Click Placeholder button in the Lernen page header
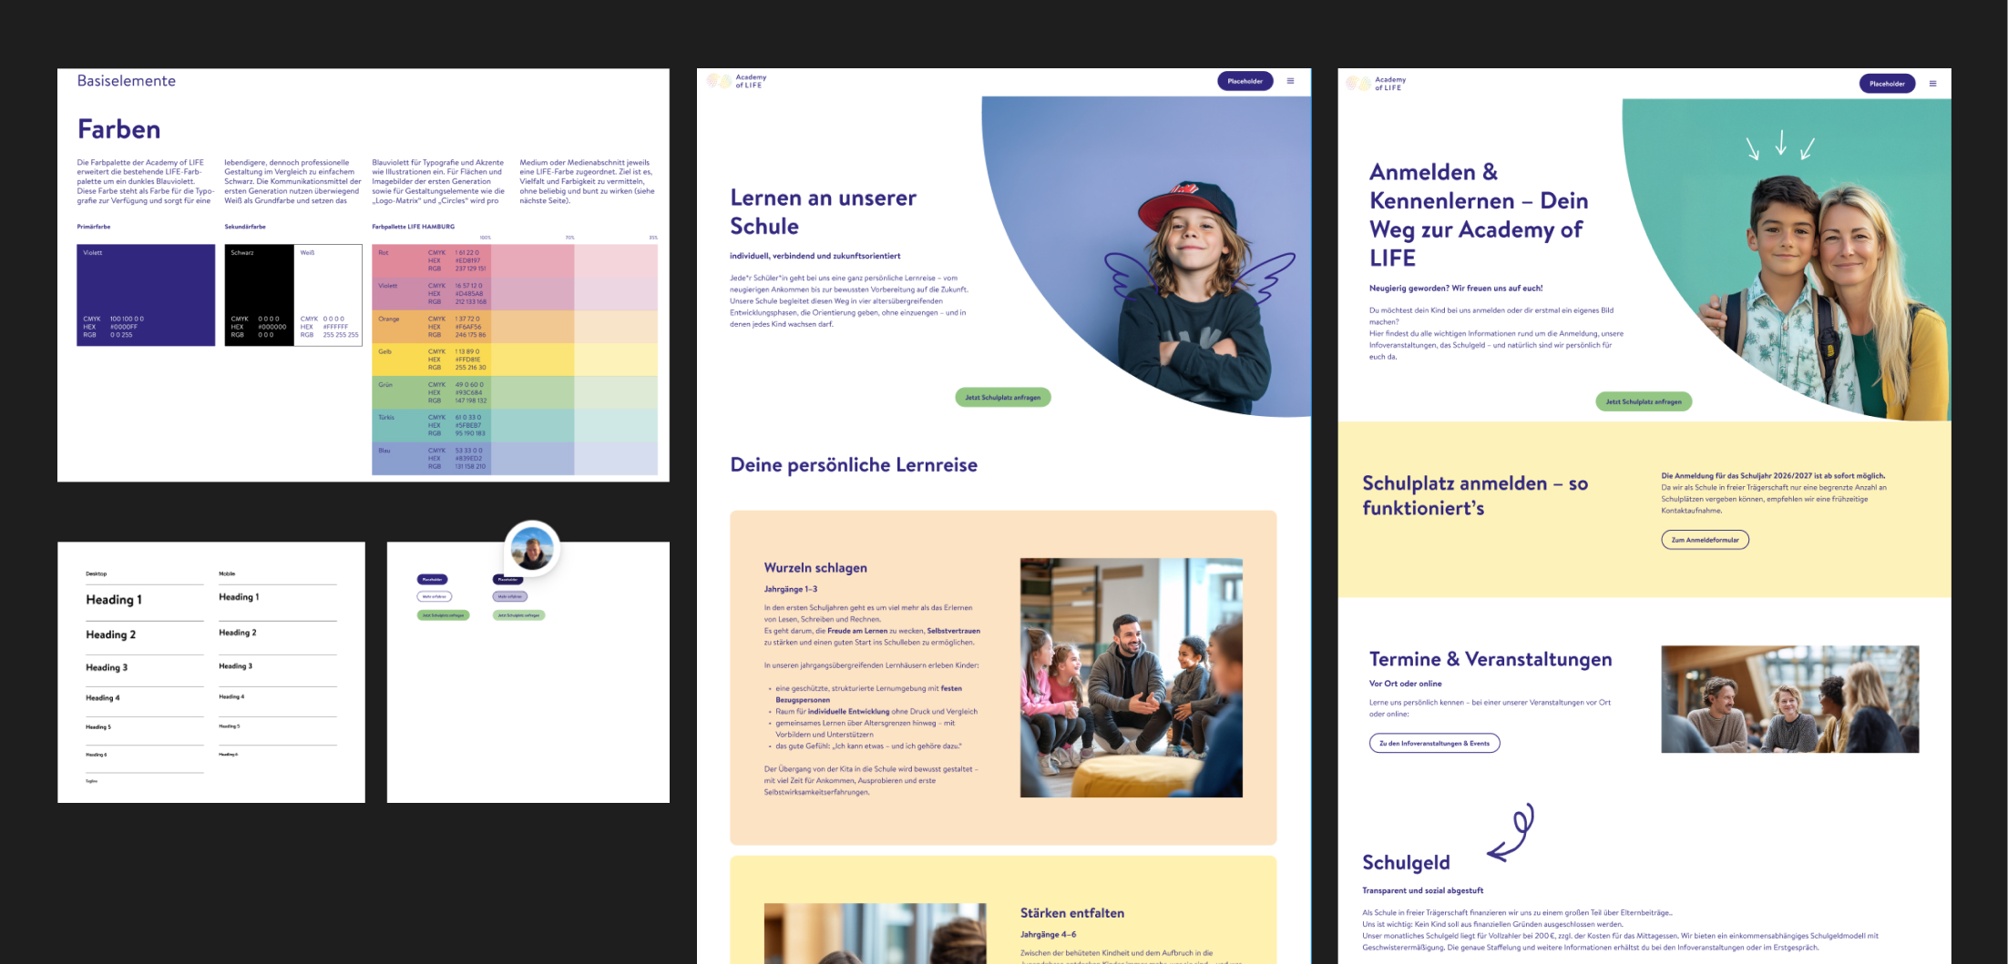The height and width of the screenshot is (964, 2008). pyautogui.click(x=1245, y=81)
